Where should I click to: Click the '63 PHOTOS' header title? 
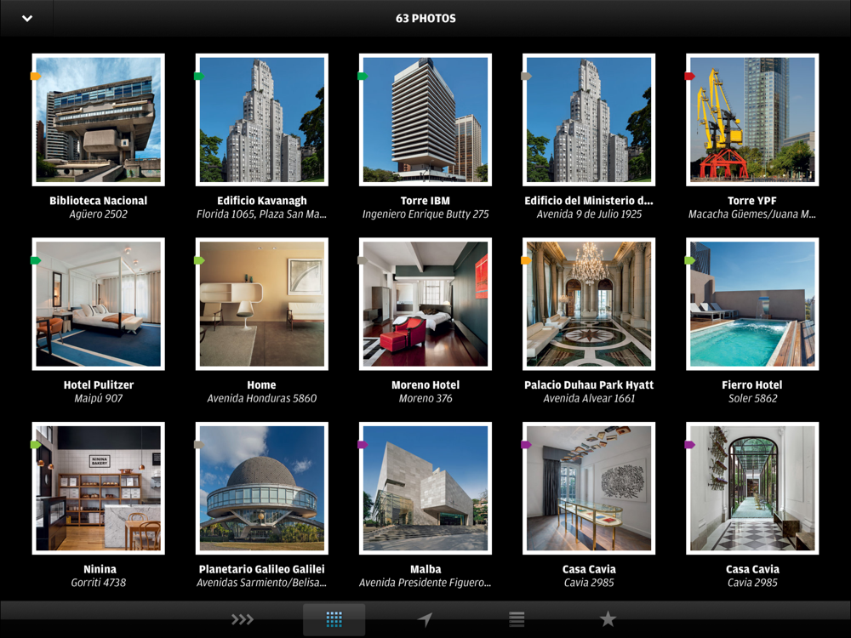(425, 19)
